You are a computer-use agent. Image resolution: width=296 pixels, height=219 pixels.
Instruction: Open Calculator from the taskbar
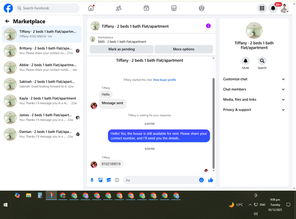pos(40,195)
